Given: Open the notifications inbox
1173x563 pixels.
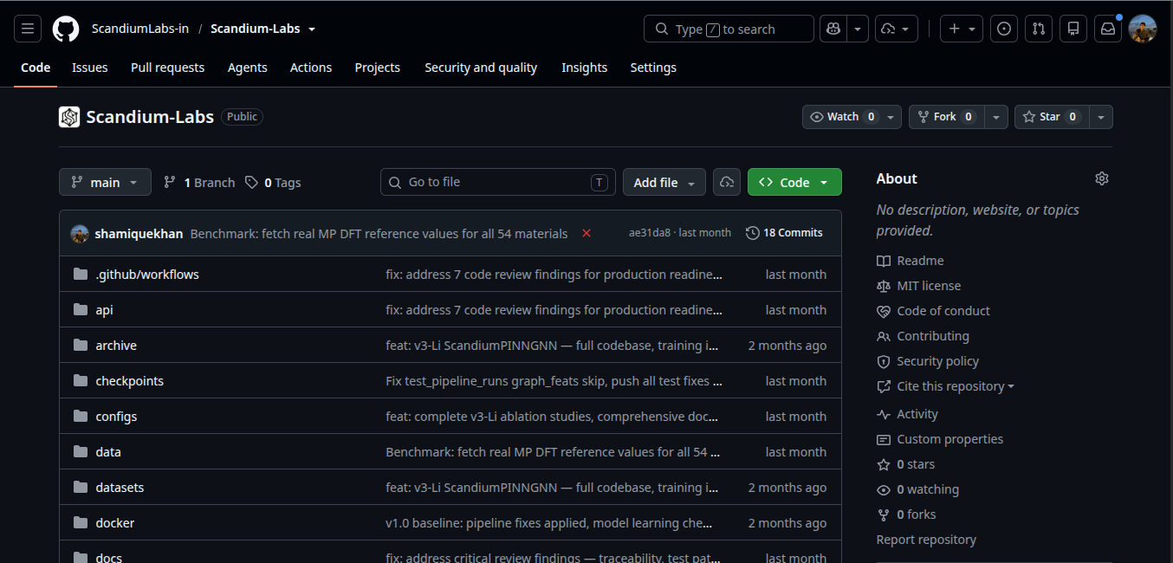Looking at the screenshot, I should 1108,29.
